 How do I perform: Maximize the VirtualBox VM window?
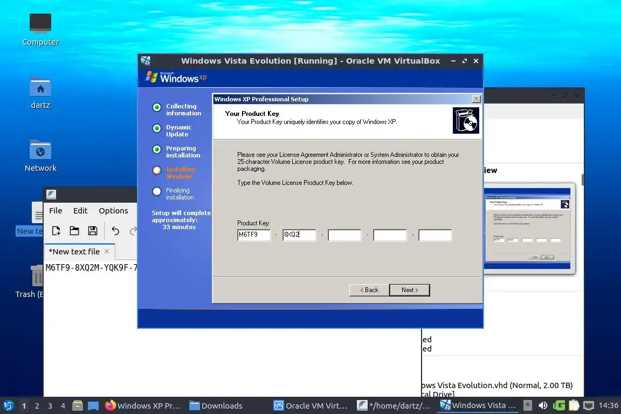(x=465, y=61)
